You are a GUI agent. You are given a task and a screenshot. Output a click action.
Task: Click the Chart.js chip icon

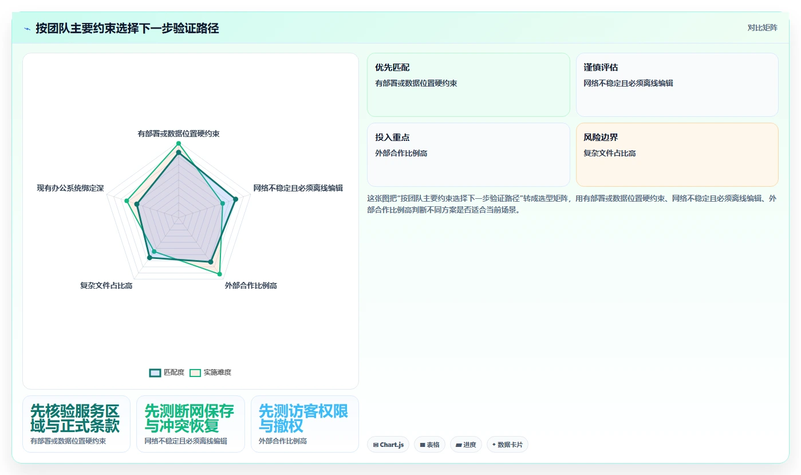(376, 445)
